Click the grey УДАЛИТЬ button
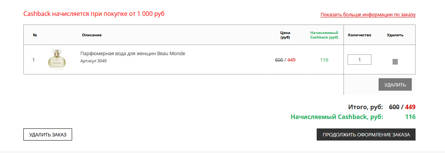Screen dimensions: 445x153 tap(395, 85)
